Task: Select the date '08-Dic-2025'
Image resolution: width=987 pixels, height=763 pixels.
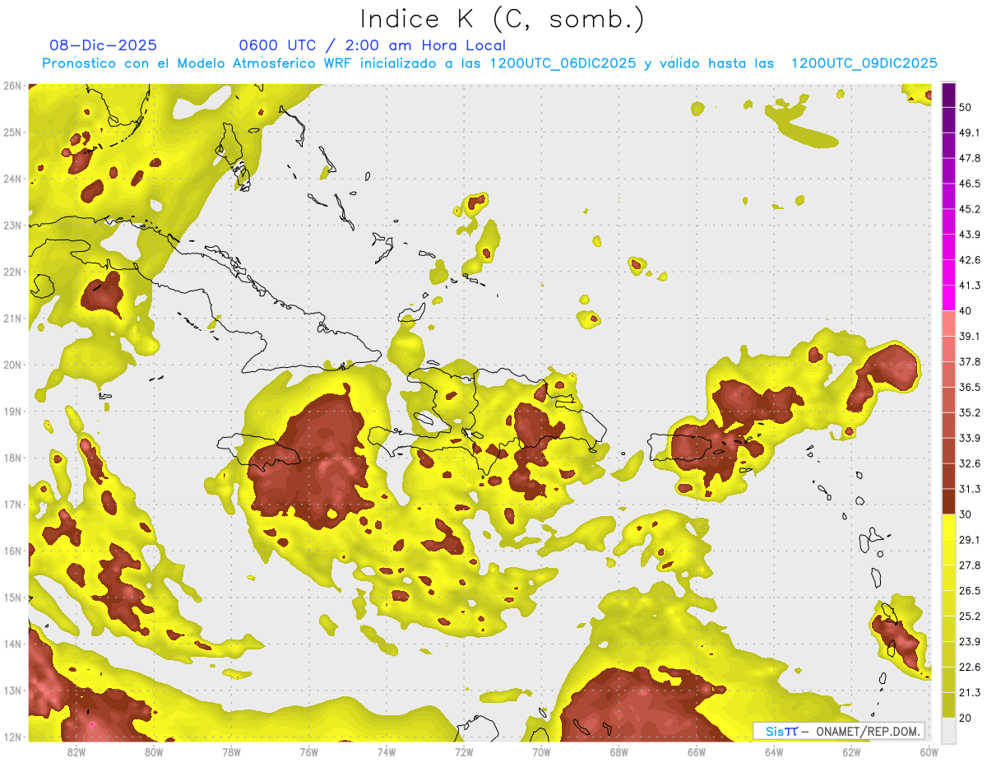Action: pos(103,45)
